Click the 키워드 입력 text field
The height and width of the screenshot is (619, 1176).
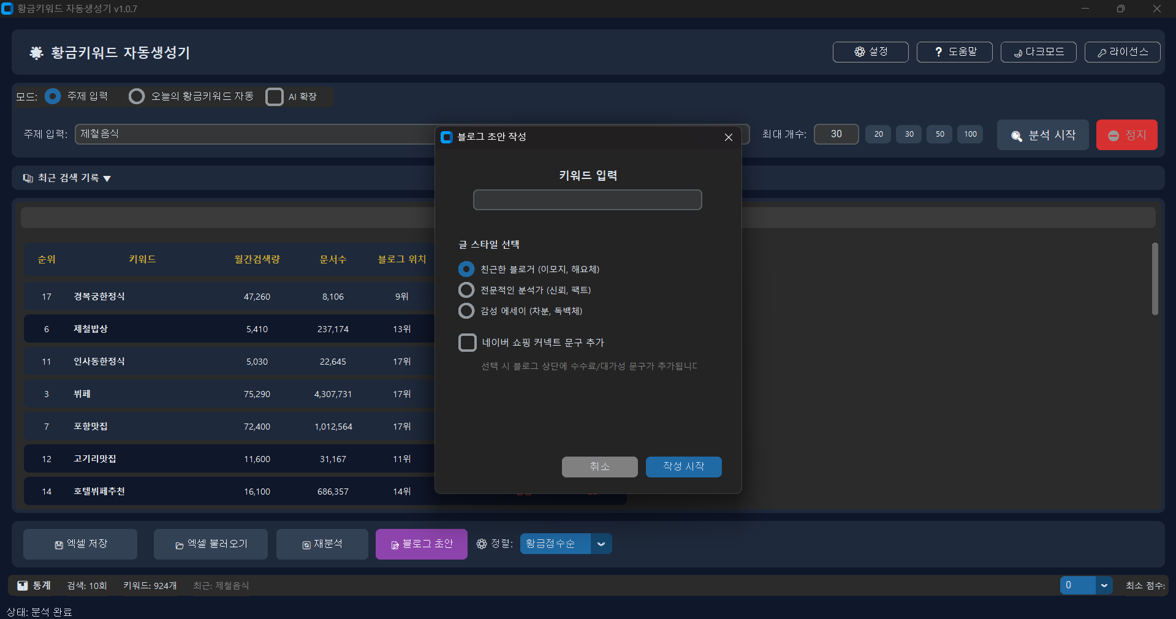[587, 200]
